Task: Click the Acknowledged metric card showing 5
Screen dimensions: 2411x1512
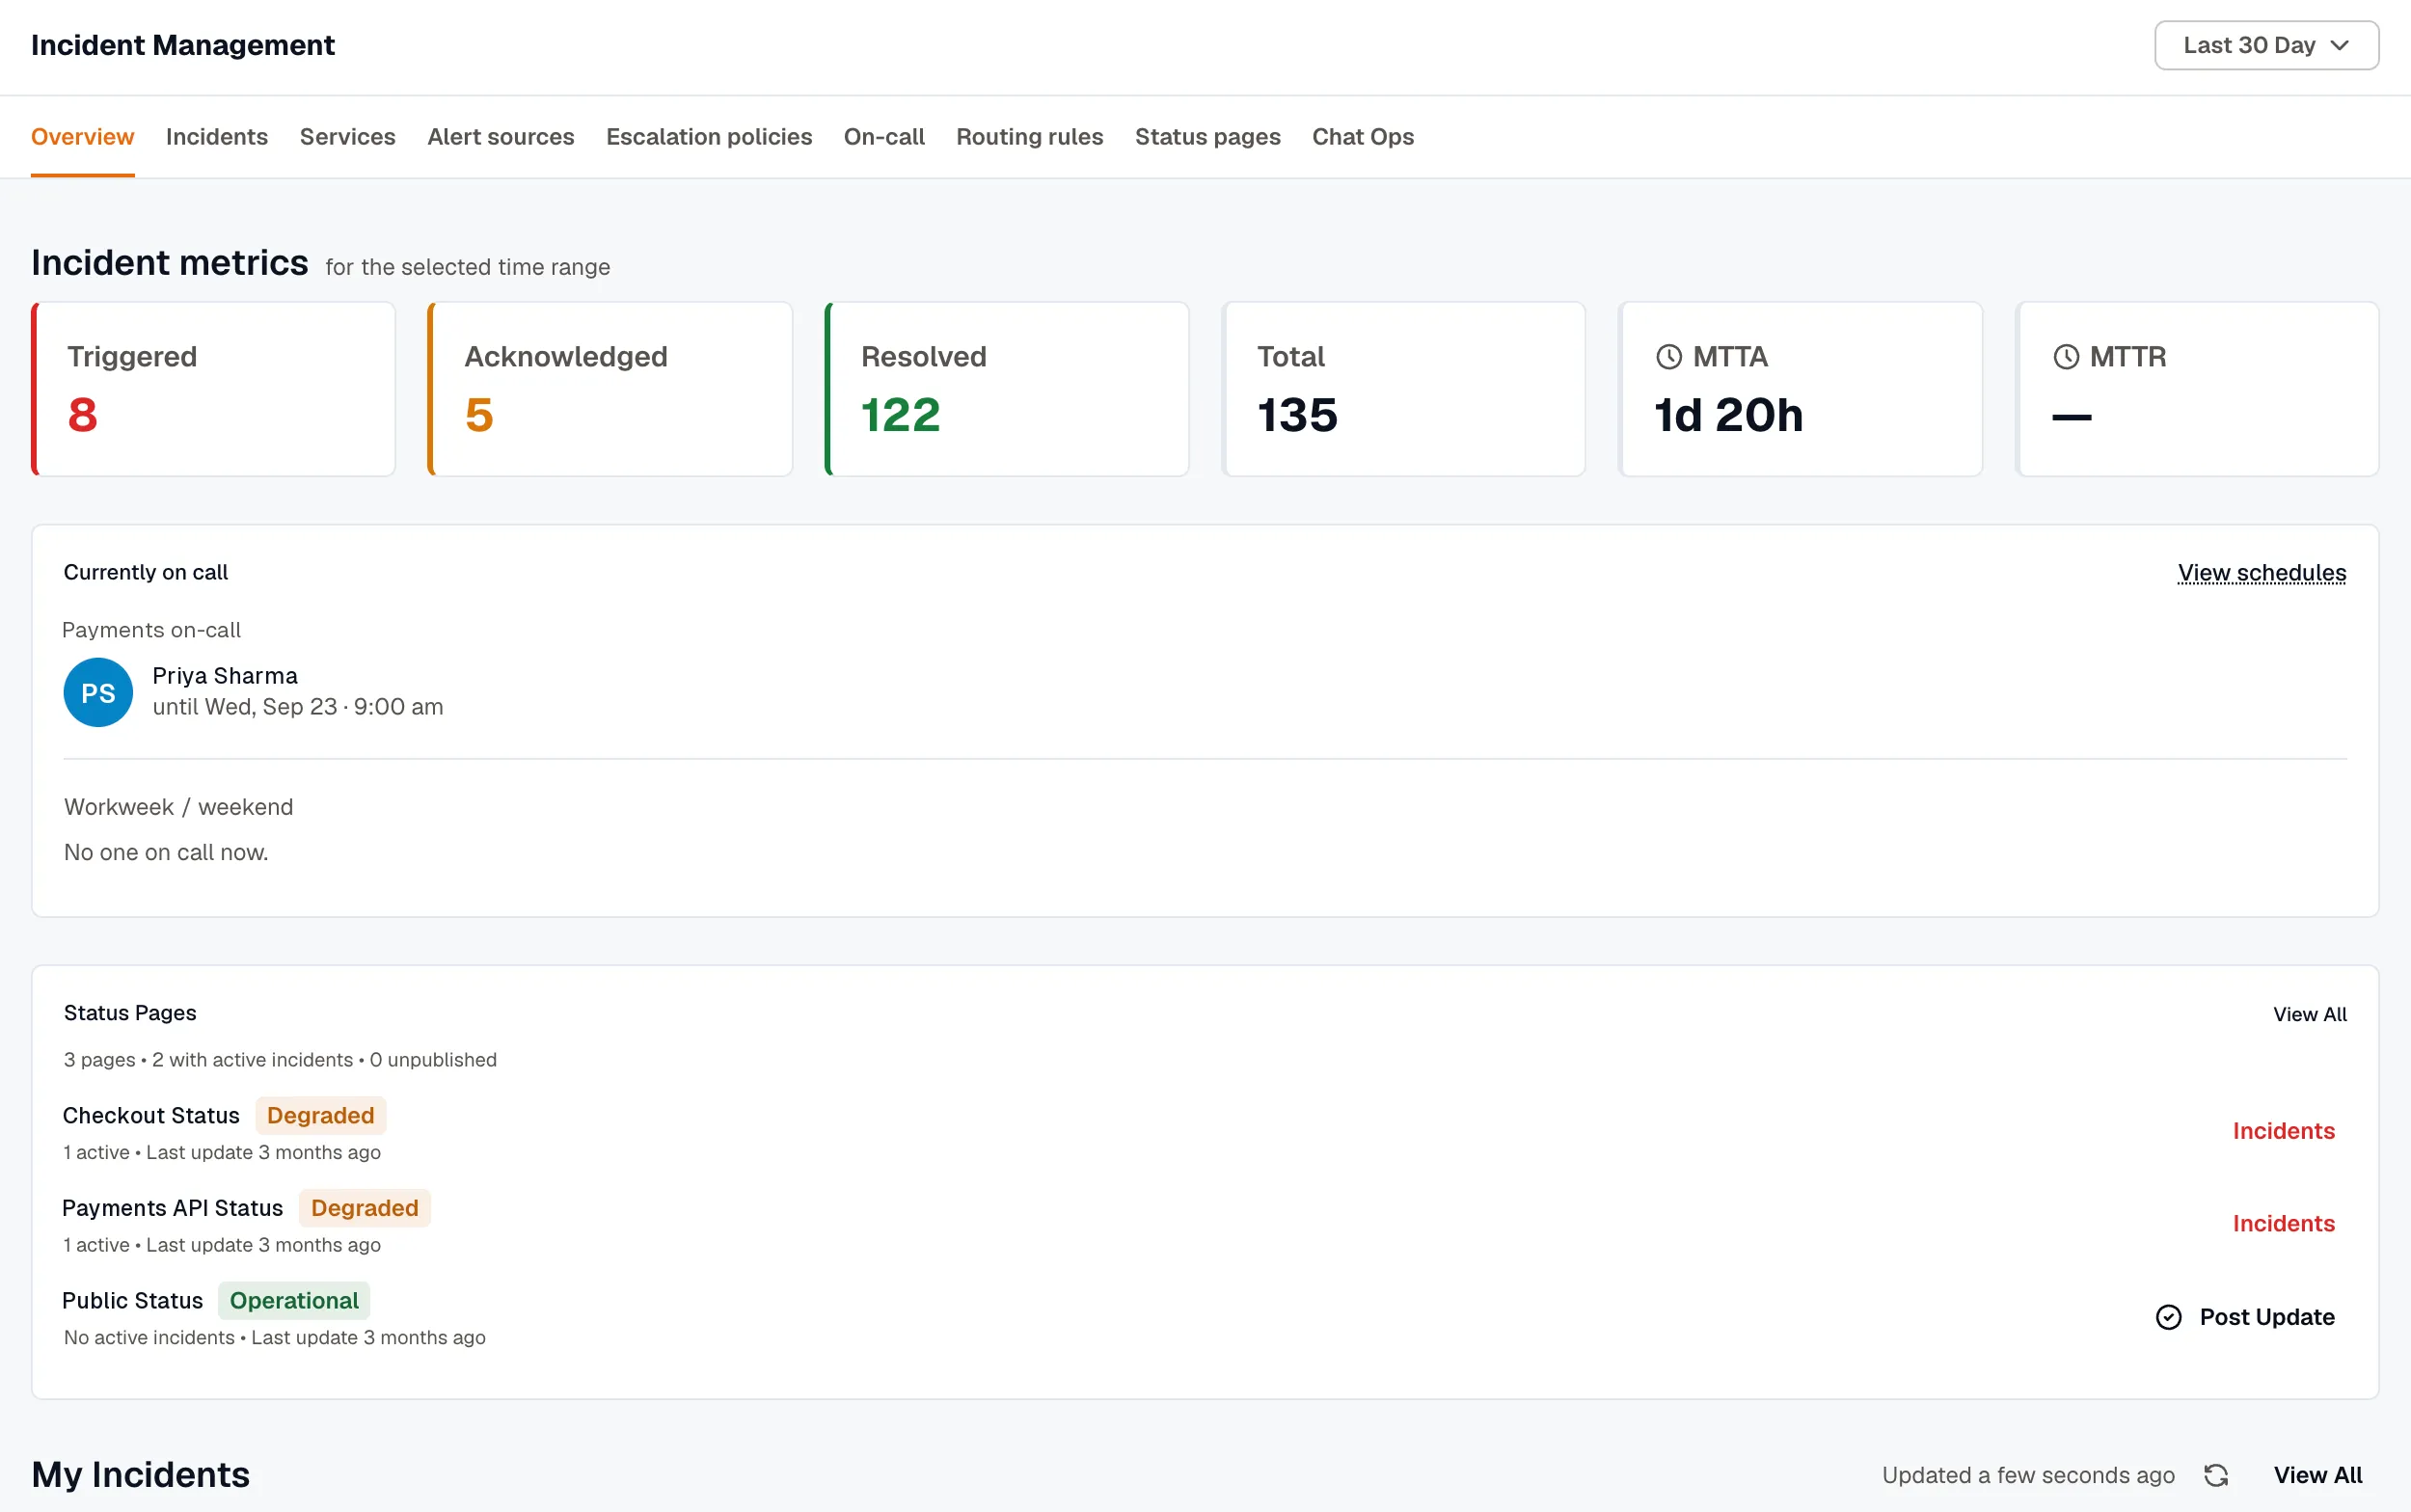Action: (x=609, y=389)
